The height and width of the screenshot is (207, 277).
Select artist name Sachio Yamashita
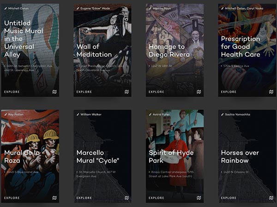point(237,115)
